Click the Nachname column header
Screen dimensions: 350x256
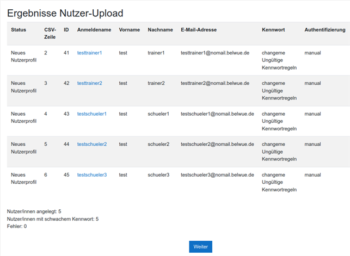[160, 30]
